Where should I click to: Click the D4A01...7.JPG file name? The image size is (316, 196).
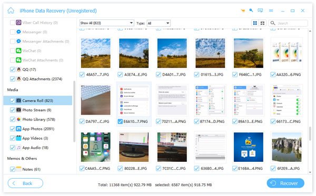(x=174, y=75)
